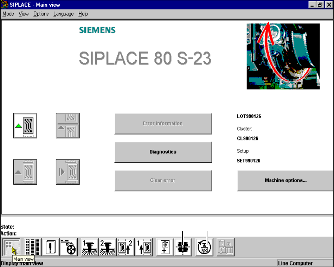Open the Mode menu
Viewport: 334px width, 267px height.
(x=8, y=14)
